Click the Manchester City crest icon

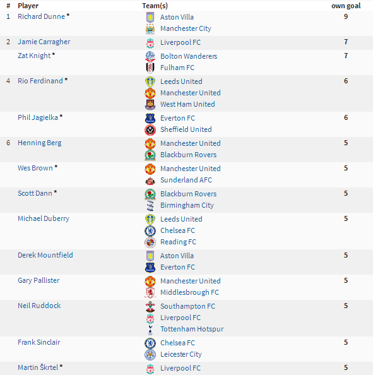click(150, 28)
